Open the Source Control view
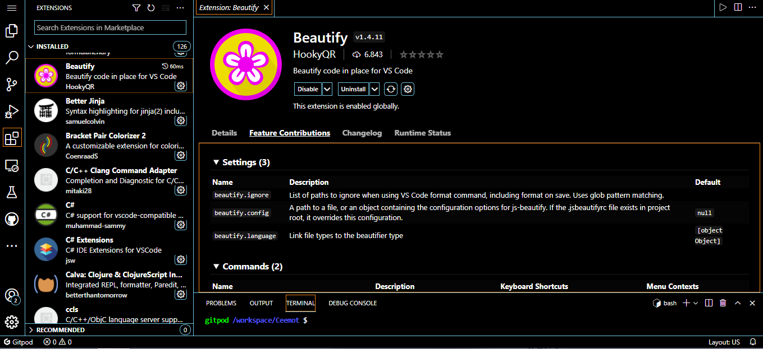Image resolution: width=763 pixels, height=349 pixels. coord(12,85)
